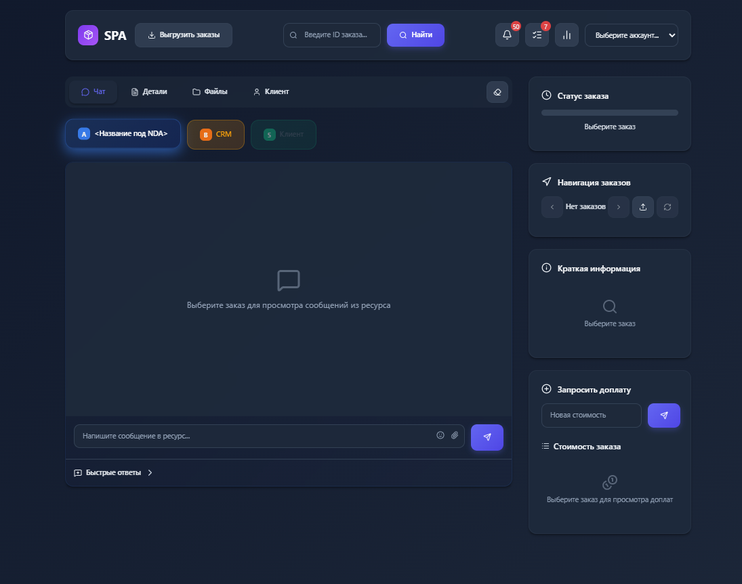This screenshot has height=584, width=742.
Task: Select the disabled Клиент channel chip
Action: (283, 135)
